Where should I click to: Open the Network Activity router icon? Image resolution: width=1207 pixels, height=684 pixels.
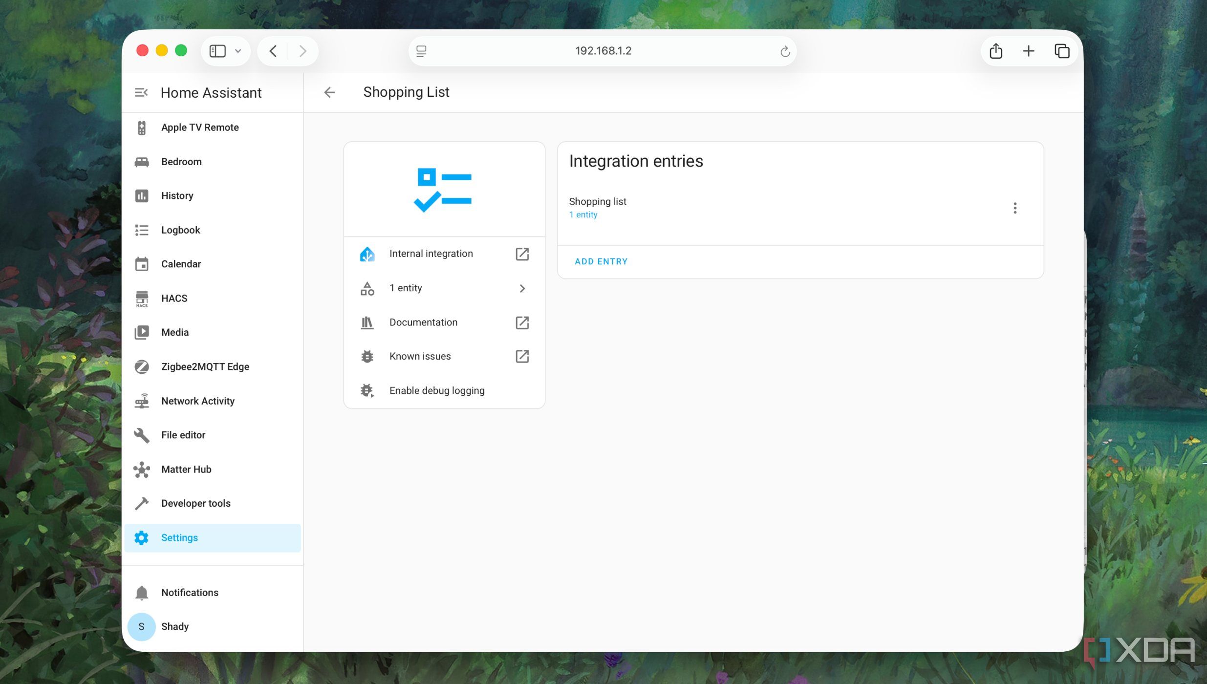coord(142,401)
